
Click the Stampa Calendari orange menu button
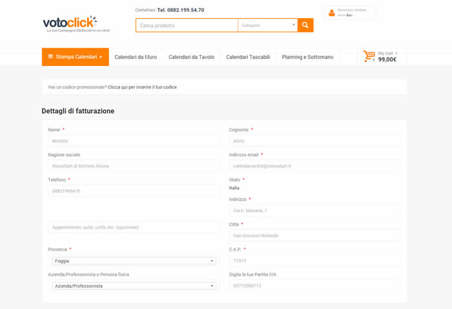[x=76, y=57]
